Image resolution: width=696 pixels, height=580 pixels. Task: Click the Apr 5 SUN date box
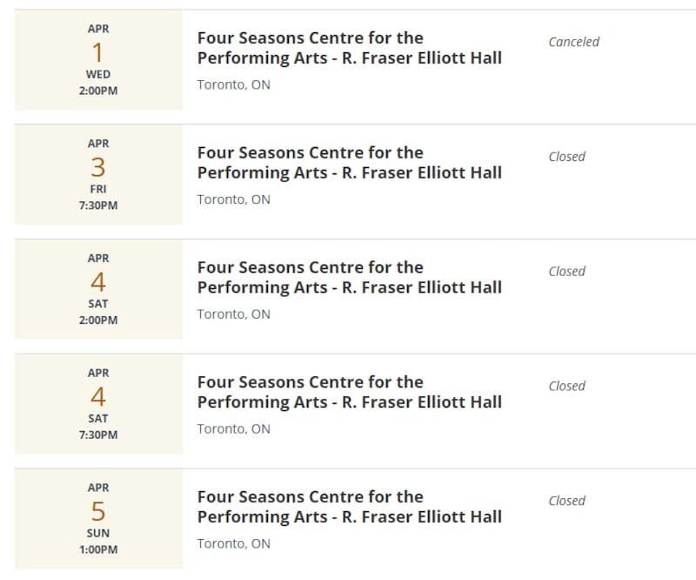coord(98,519)
